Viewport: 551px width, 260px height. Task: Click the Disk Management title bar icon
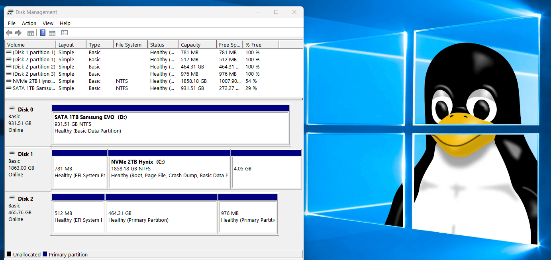(10, 12)
